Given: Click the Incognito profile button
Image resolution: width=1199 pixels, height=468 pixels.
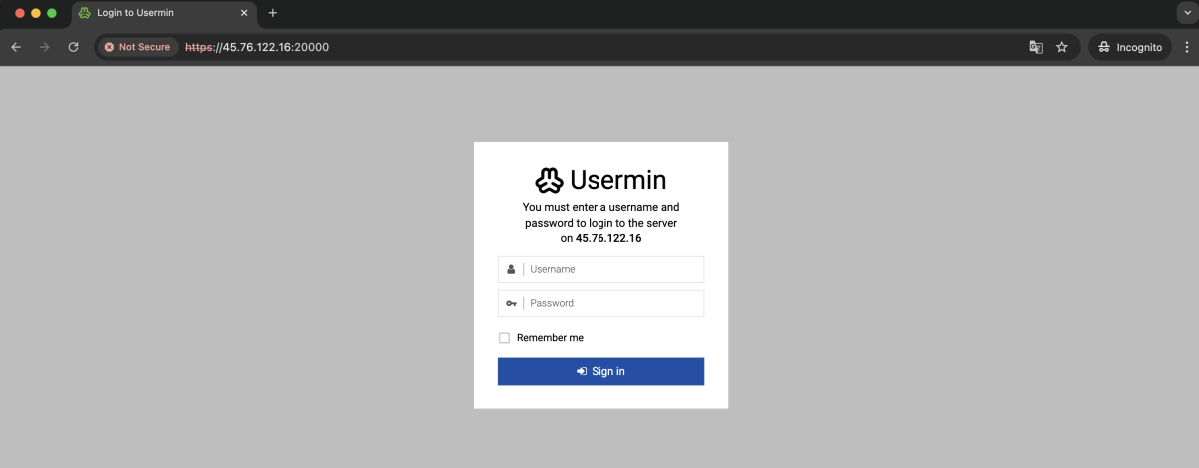Looking at the screenshot, I should 1129,47.
